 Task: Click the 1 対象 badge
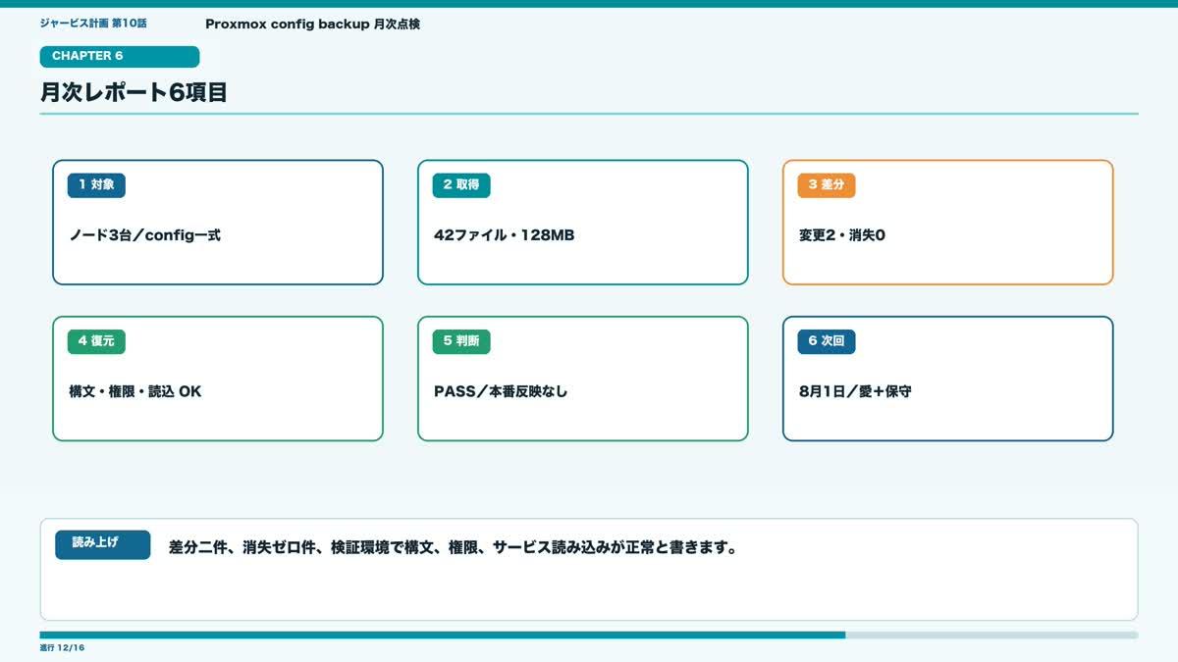pos(96,185)
